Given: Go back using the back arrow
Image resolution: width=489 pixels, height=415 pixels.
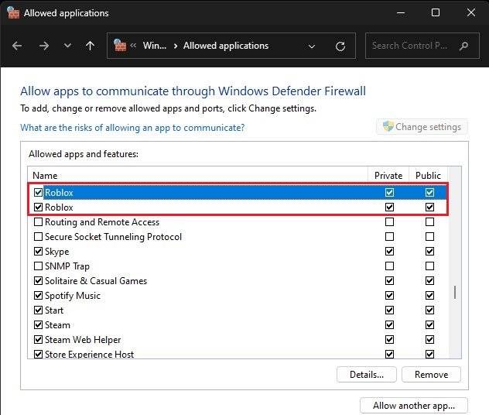Looking at the screenshot, I should pos(18,46).
